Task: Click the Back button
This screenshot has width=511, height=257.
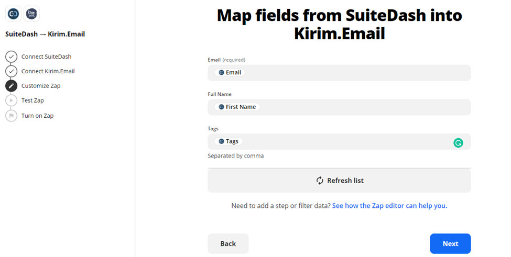Action: pos(228,244)
